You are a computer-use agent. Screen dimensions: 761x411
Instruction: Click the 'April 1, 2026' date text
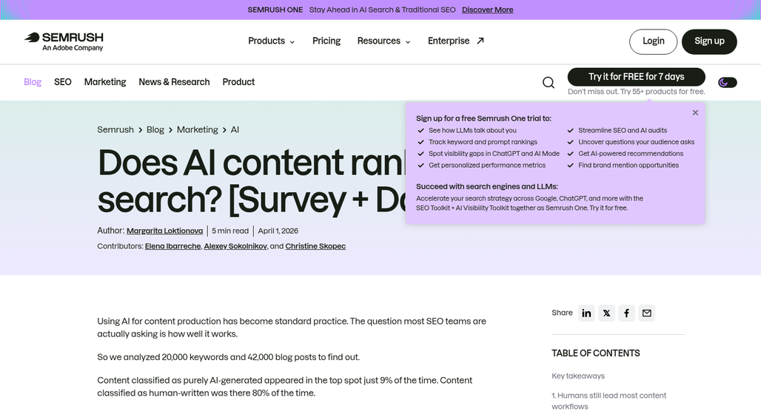(x=278, y=231)
